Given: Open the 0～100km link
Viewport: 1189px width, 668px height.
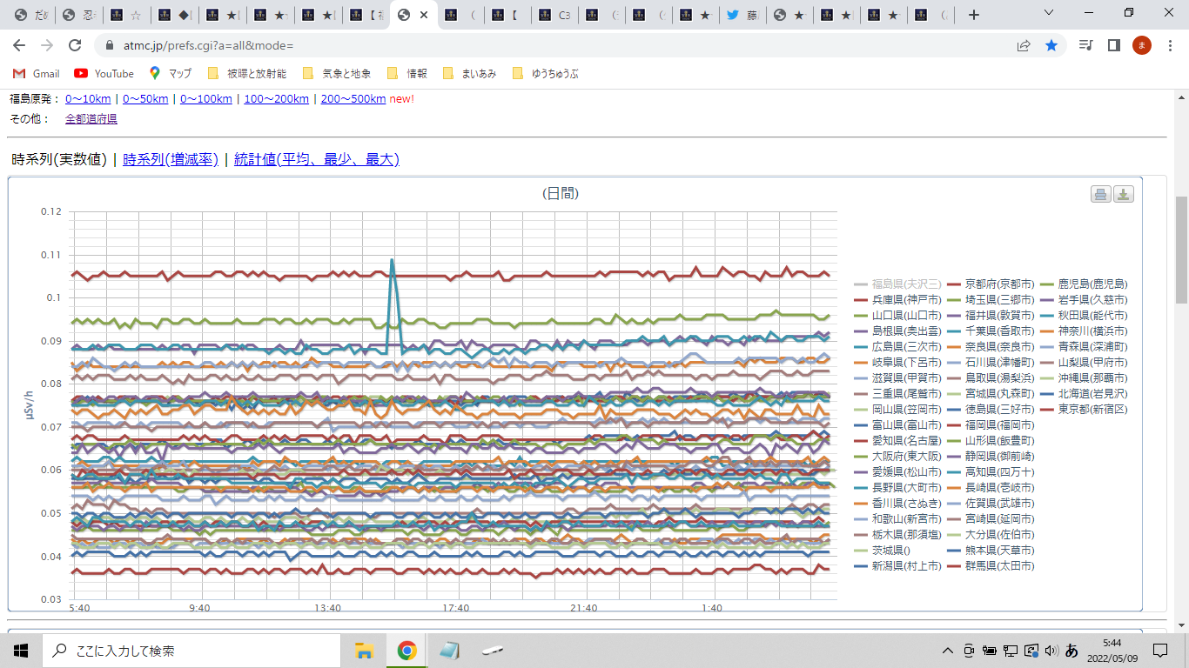Looking at the screenshot, I should 206,98.
